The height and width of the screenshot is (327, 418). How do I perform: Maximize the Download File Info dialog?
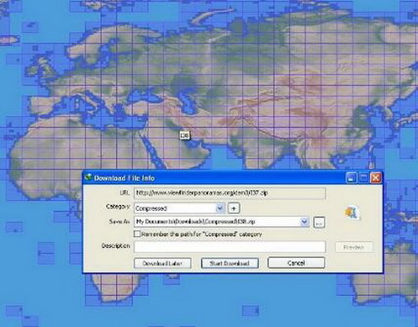click(363, 178)
